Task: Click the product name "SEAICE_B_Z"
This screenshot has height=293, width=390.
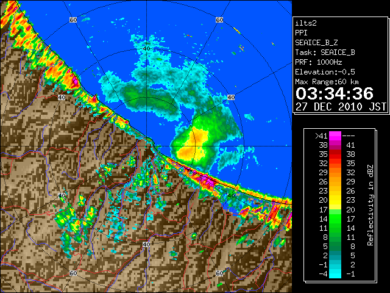Action: [x=316, y=43]
